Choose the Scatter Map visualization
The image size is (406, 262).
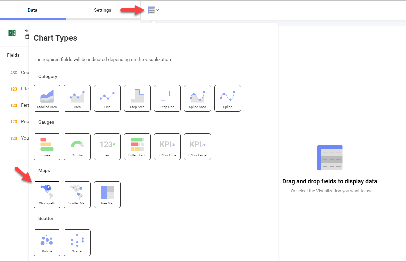[x=77, y=194]
